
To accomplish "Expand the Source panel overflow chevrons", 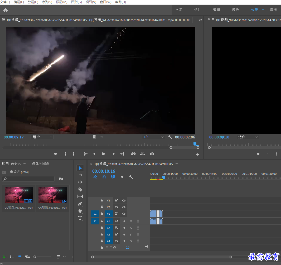I will pyautogui.click(x=201, y=20).
